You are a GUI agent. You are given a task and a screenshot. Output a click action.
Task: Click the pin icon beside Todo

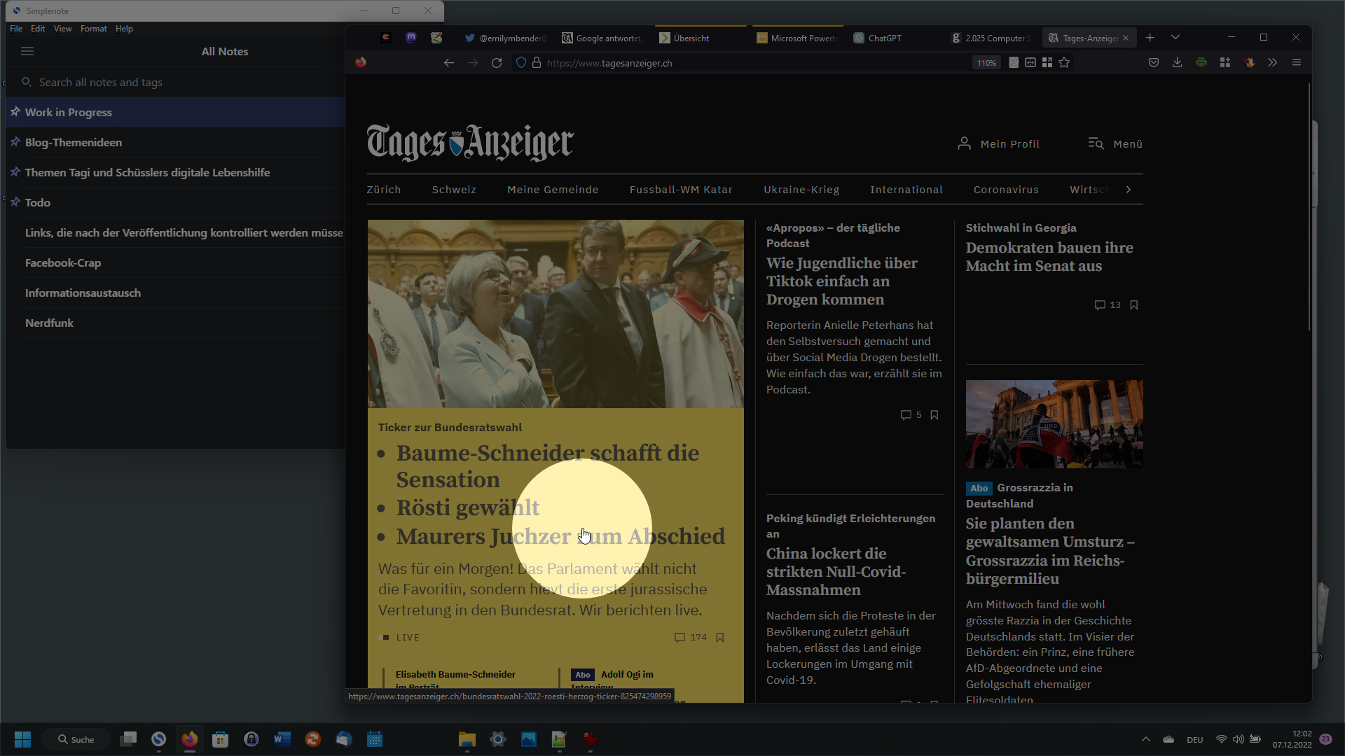point(15,202)
